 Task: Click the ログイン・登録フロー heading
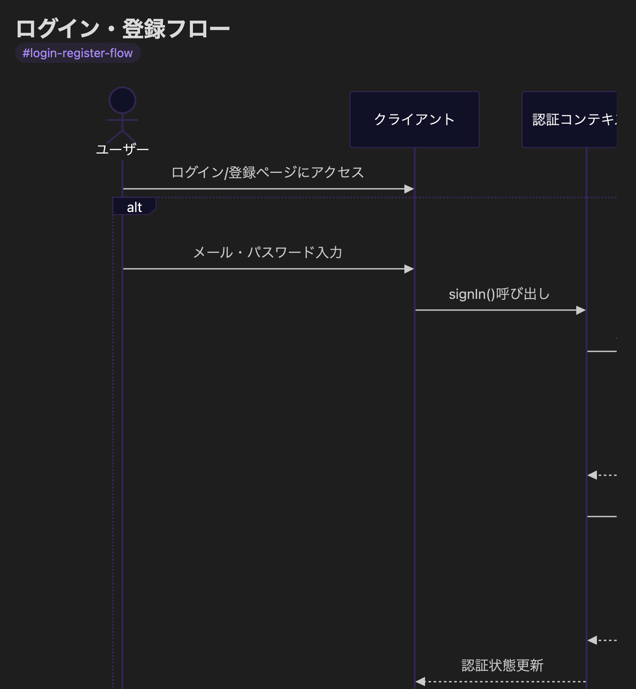123,29
